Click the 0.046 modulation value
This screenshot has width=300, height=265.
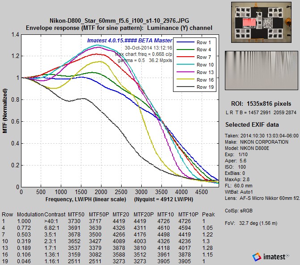[24, 261]
